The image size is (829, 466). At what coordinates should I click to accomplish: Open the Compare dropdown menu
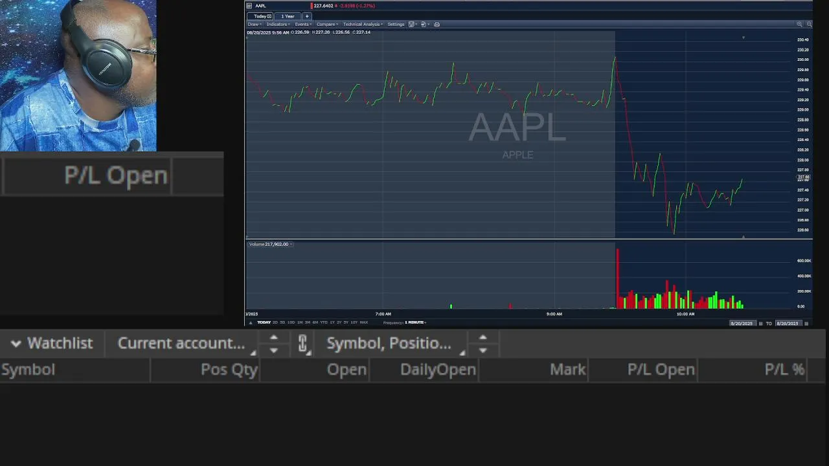[327, 24]
